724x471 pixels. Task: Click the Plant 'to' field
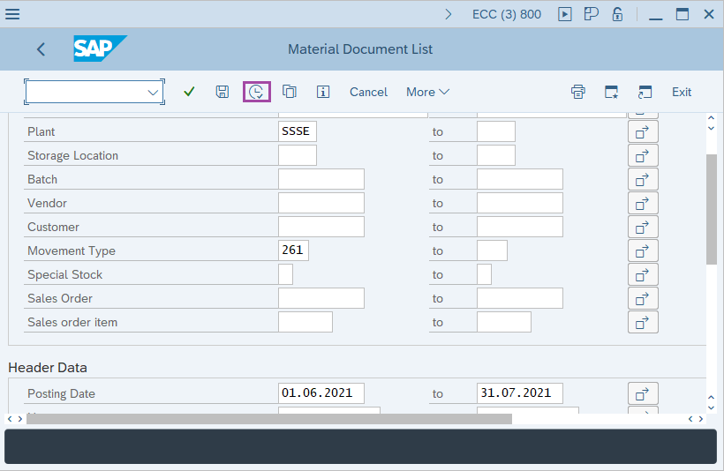496,131
